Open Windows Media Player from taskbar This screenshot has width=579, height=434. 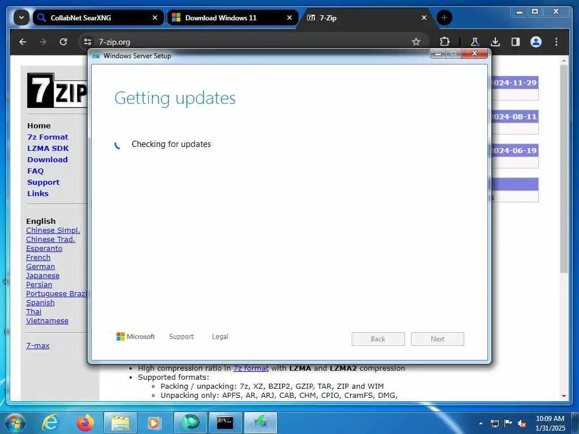point(154,423)
